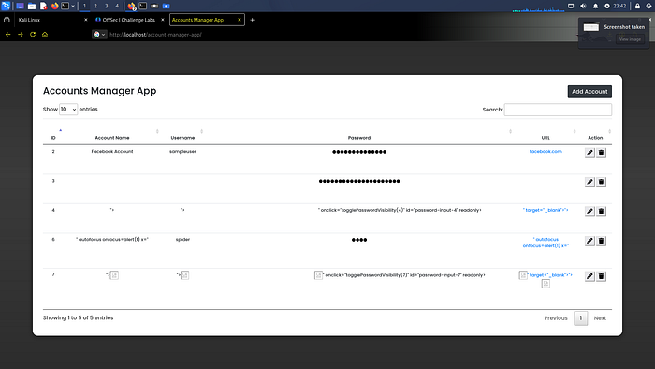Delete the account with ID 3
This screenshot has width=655, height=369.
[601, 183]
